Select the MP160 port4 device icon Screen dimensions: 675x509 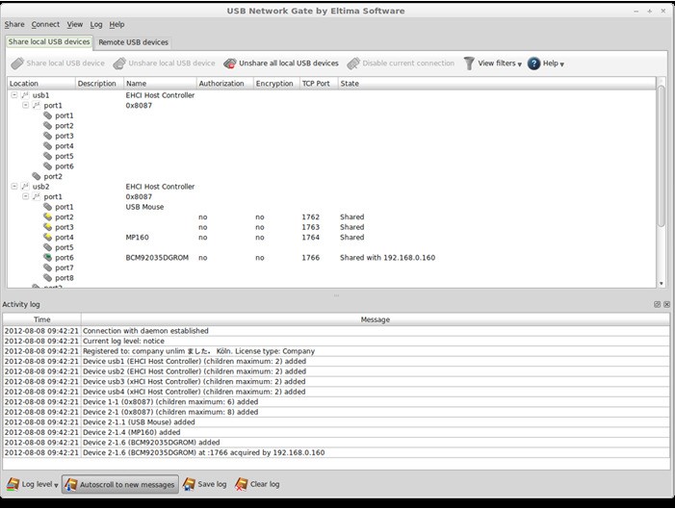47,238
